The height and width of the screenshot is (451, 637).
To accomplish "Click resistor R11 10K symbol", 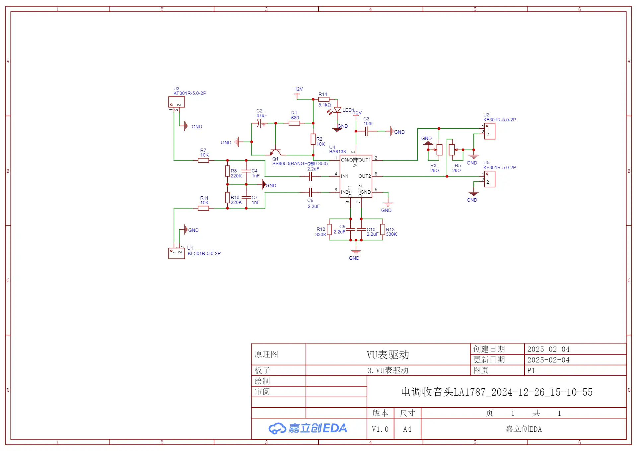I will [x=203, y=208].
